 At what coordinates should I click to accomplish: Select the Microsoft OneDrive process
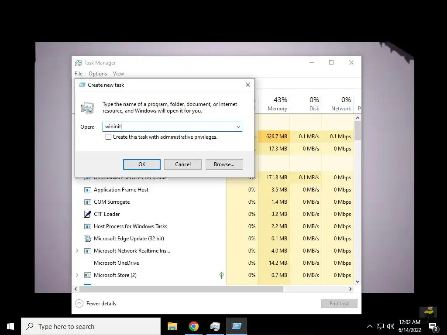pyautogui.click(x=213, y=263)
